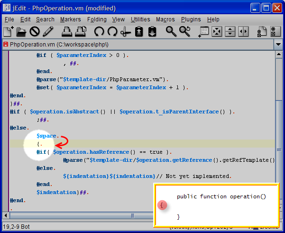Image resolution: width=285 pixels, height=233 pixels.
Task: Open global options icon
Action: point(276,32)
